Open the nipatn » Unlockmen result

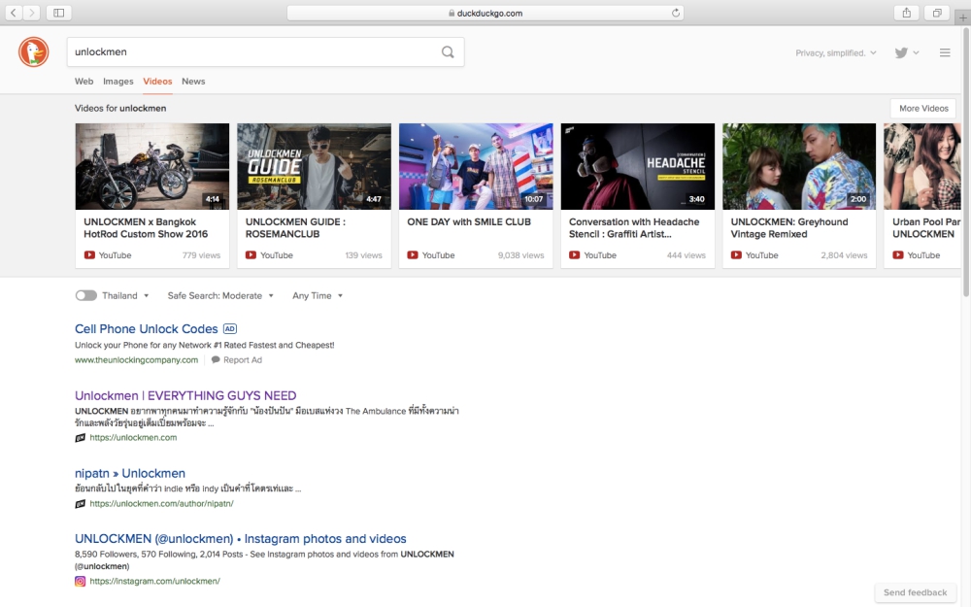click(130, 473)
